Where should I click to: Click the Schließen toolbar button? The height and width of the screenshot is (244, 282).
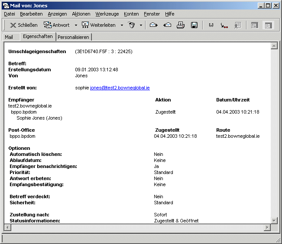[23, 25]
